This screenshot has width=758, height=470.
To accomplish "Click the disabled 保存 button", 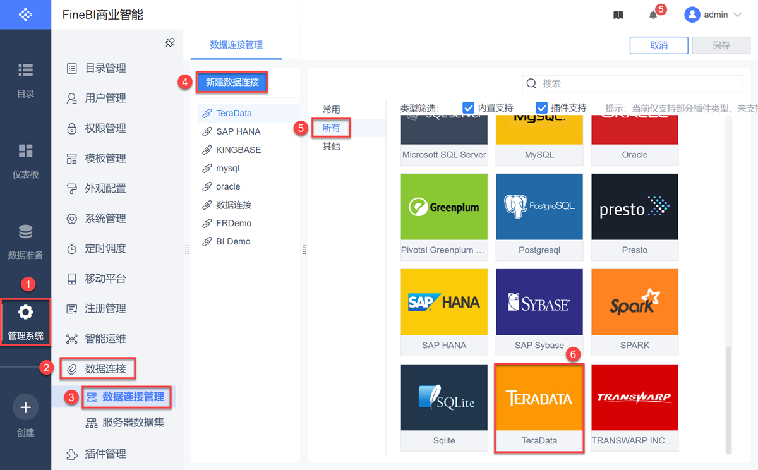I will 721,45.
